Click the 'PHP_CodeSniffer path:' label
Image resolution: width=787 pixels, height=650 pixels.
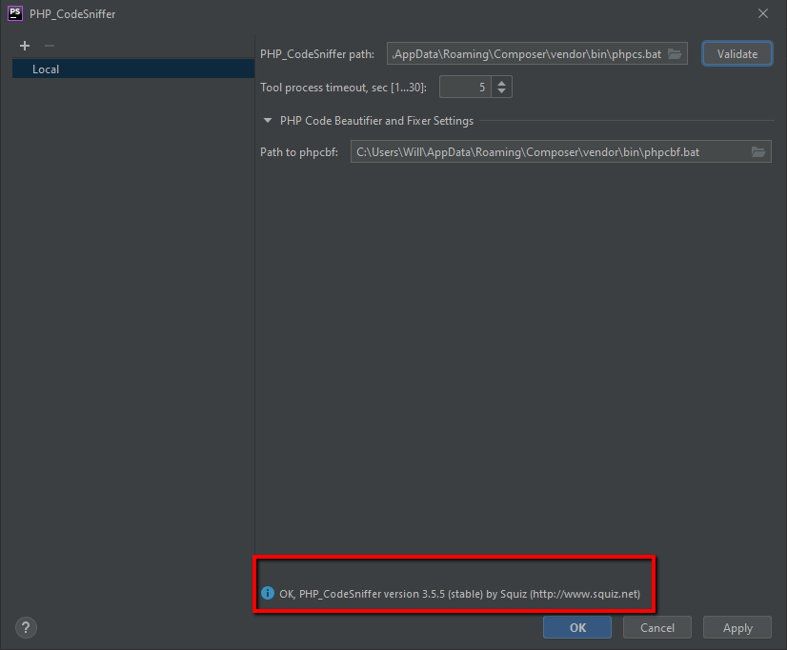coord(317,54)
